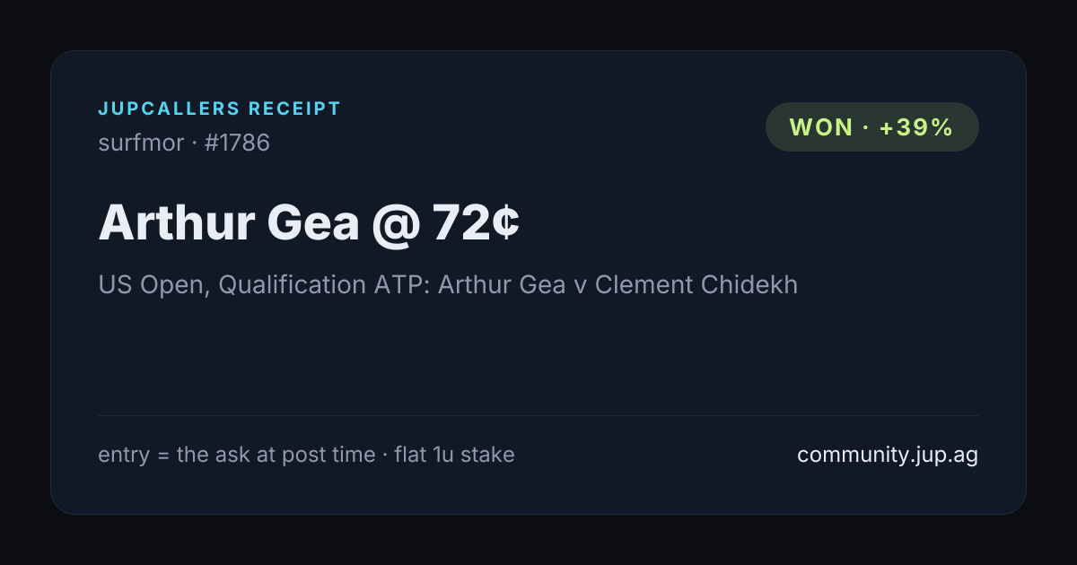The image size is (1077, 565).
Task: Click the @ symbol in the heading
Action: tap(397, 224)
